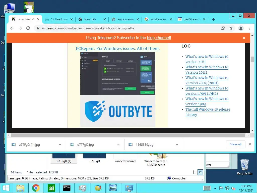The height and width of the screenshot is (193, 257).
Task: Click the padlock site info icon
Action: [38, 28]
